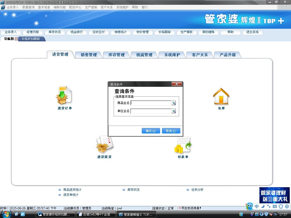Open the 付款单 payment slip icon
The image size is (291, 218).
click(x=183, y=145)
